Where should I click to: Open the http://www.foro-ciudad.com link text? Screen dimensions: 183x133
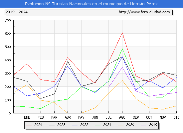(x=144, y=12)
